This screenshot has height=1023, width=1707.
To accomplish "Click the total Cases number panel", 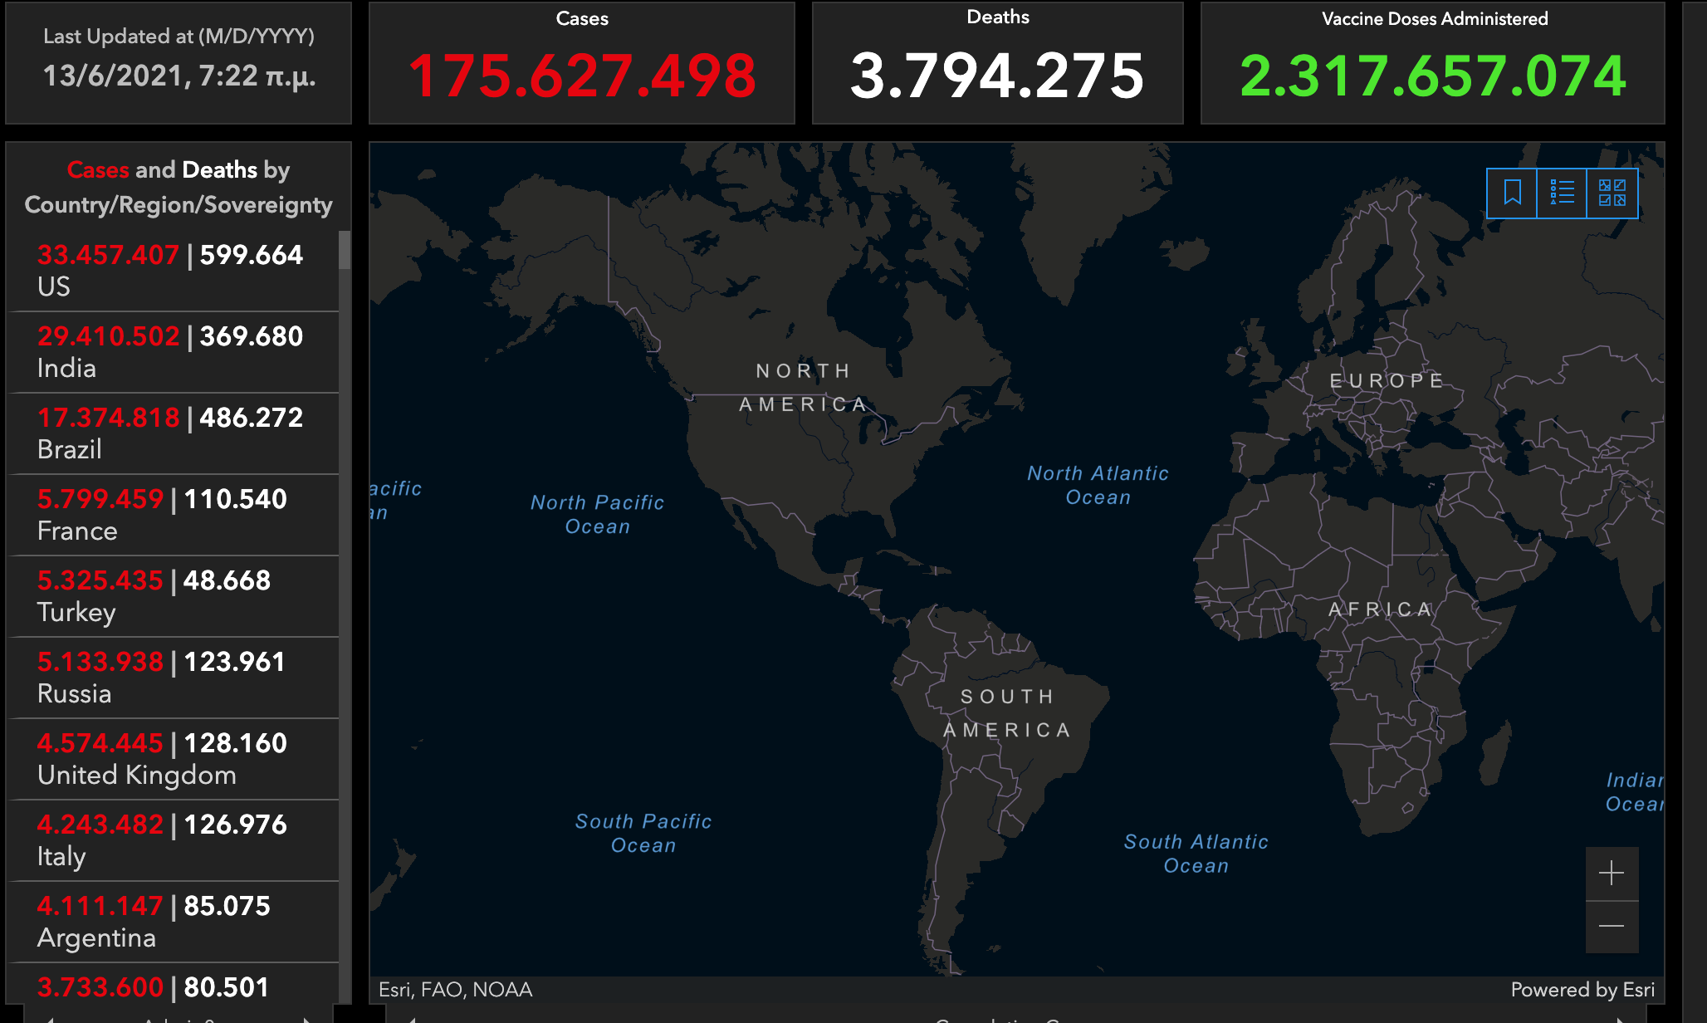I will 582,63.
